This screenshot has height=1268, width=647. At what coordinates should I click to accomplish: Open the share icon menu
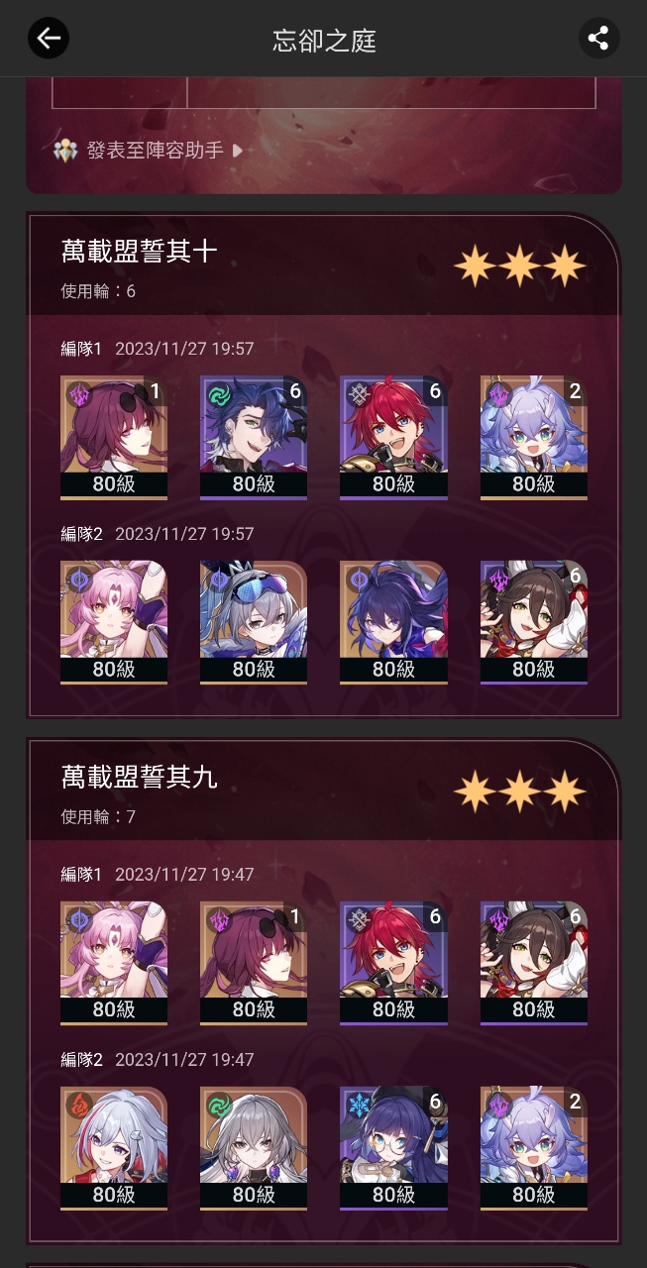598,39
